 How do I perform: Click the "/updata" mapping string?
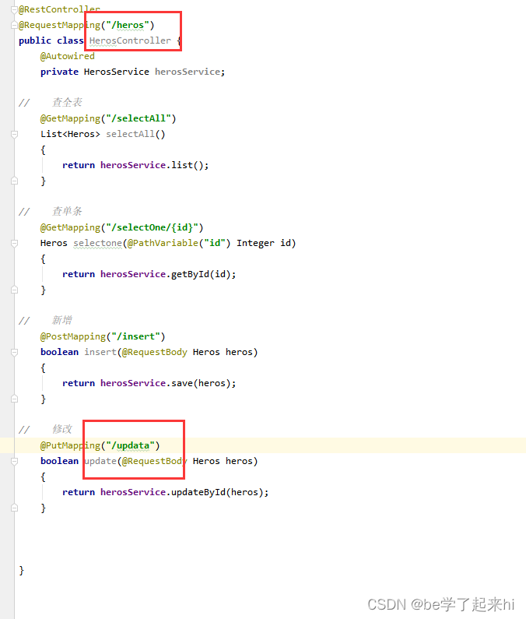[130, 445]
